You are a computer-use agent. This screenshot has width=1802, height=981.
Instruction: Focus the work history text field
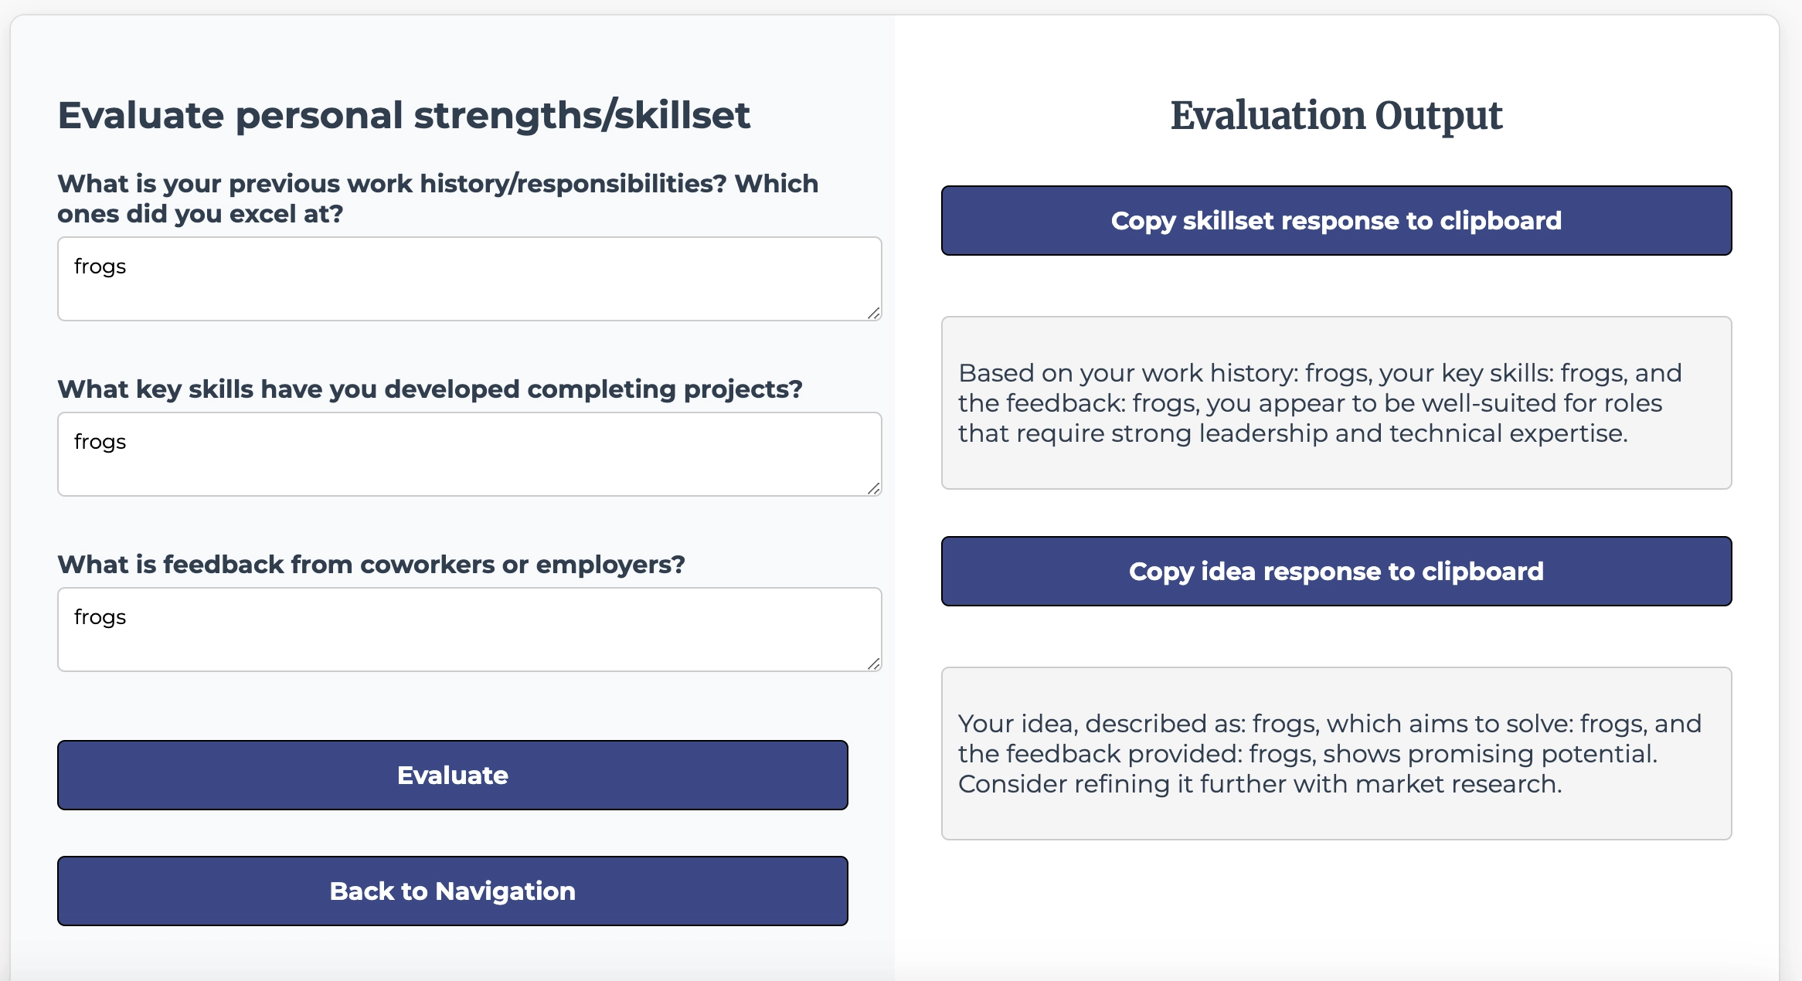click(470, 279)
